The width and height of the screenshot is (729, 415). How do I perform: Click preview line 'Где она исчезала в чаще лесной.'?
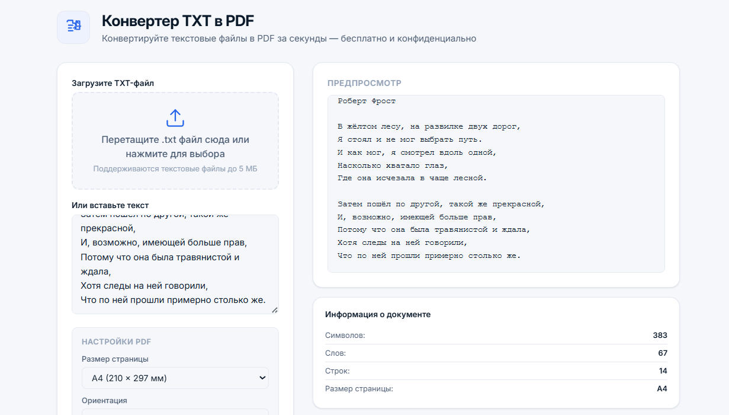point(412,178)
